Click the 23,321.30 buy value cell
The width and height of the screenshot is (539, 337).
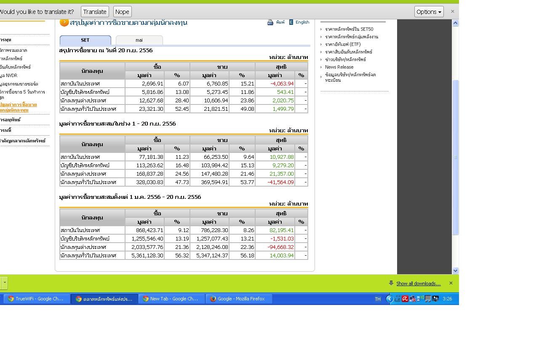(x=144, y=109)
